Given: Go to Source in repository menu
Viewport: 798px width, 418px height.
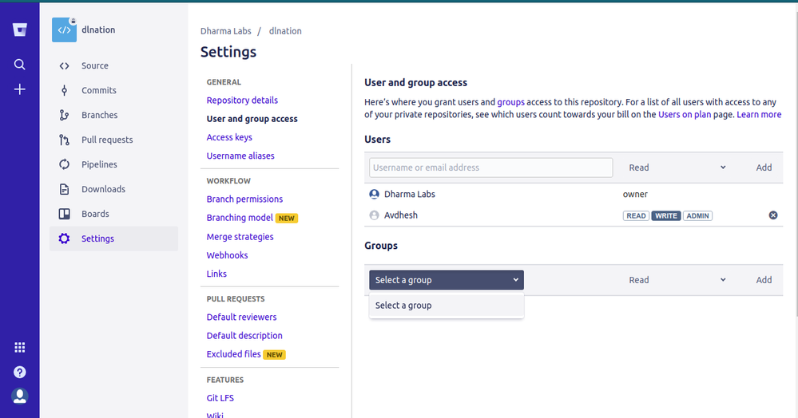Looking at the screenshot, I should 95,65.
